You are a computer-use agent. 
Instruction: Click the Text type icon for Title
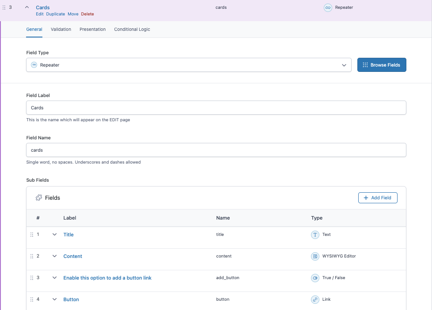pyautogui.click(x=315, y=235)
